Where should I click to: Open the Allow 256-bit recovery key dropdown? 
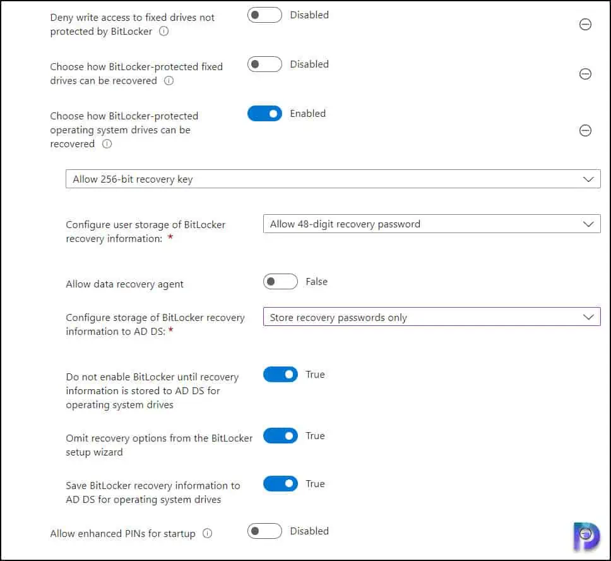(x=333, y=179)
